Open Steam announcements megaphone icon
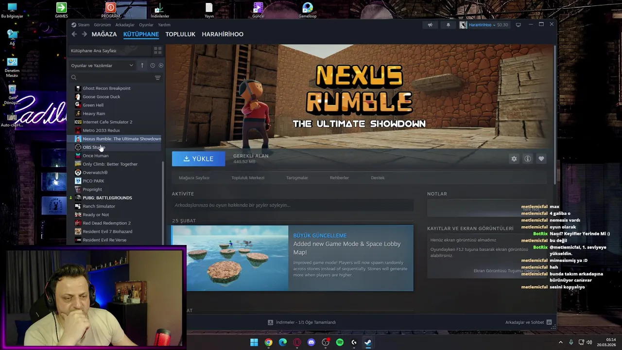This screenshot has width=622, height=350. point(430,25)
